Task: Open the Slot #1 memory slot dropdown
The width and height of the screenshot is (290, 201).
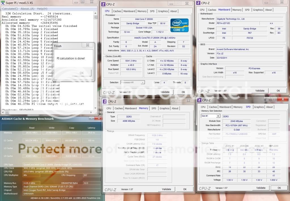Action: (210, 116)
